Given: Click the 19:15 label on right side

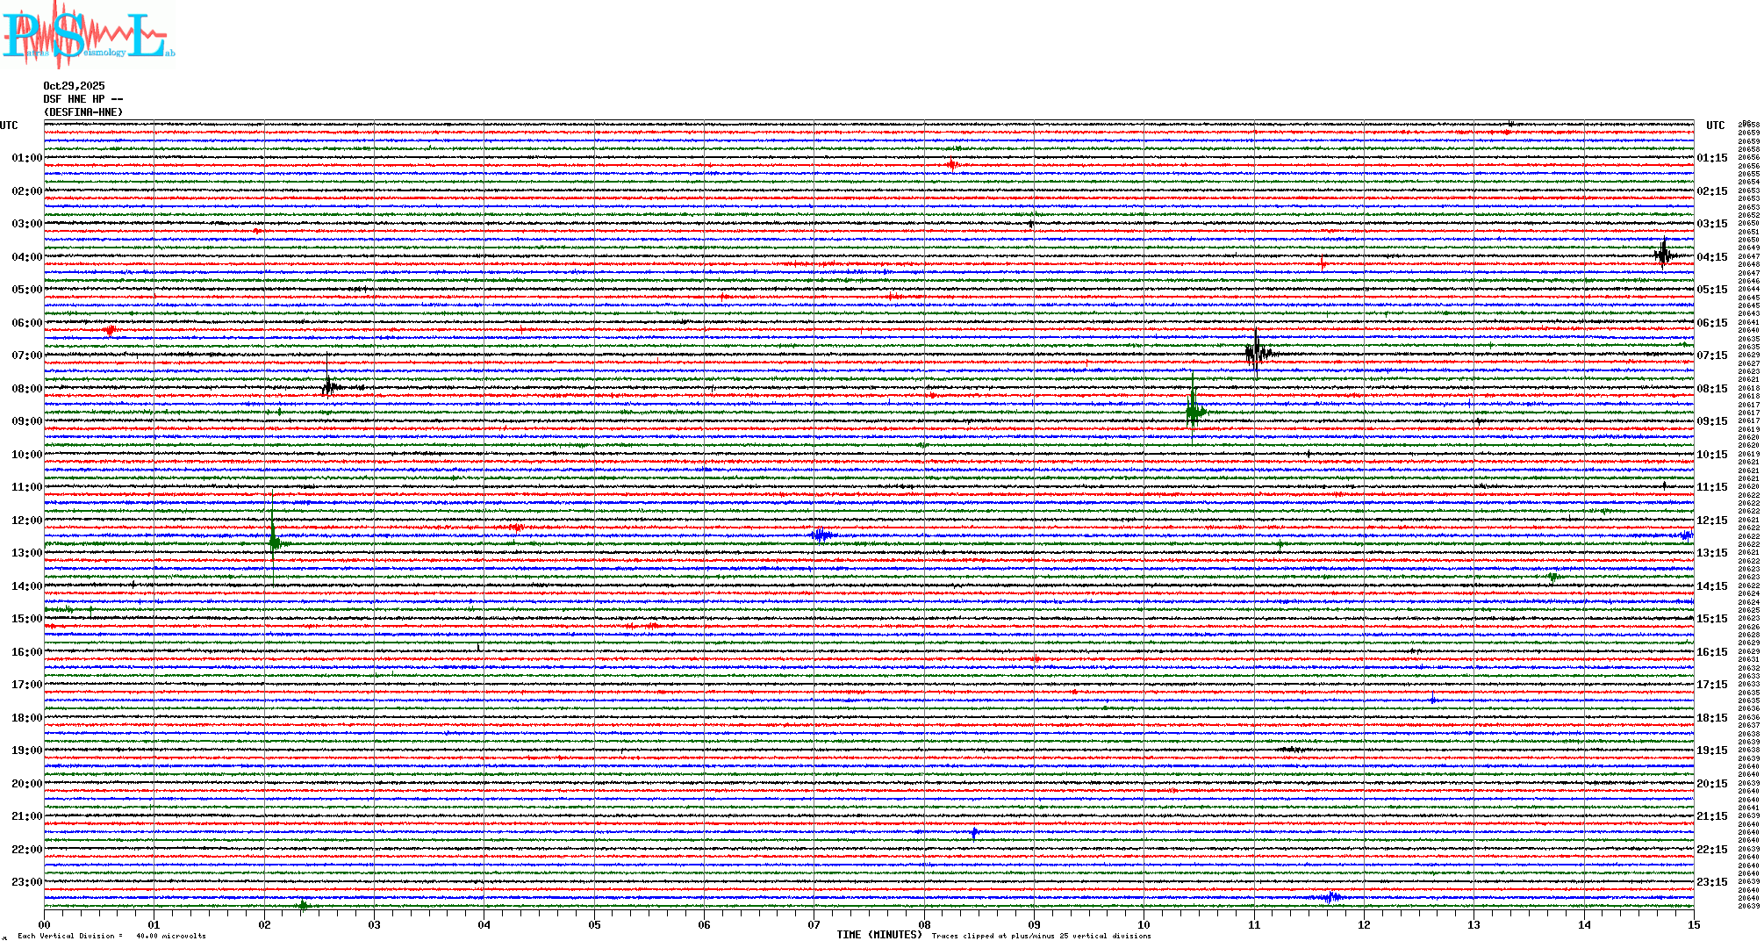Looking at the screenshot, I should click(x=1711, y=750).
